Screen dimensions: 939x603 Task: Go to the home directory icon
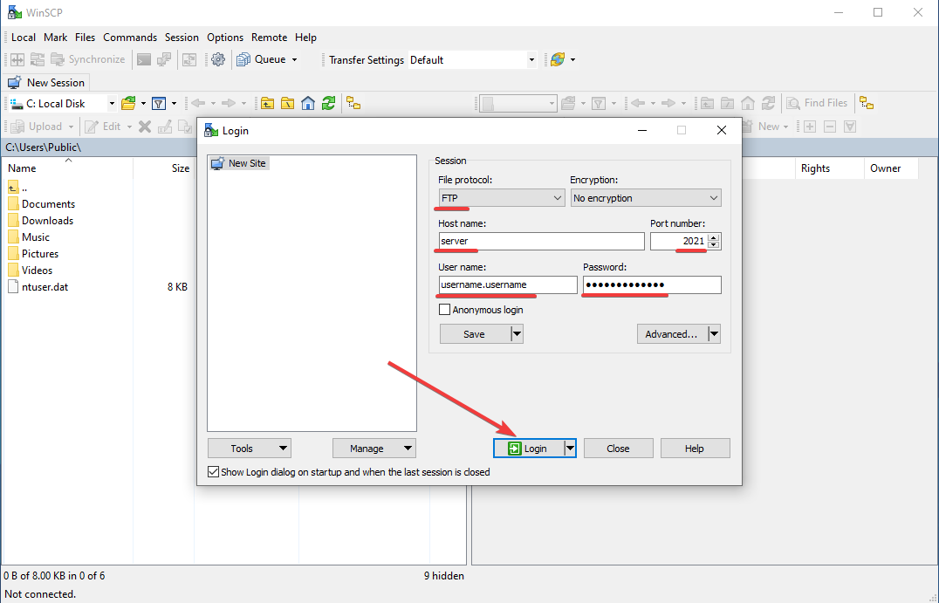[x=307, y=103]
